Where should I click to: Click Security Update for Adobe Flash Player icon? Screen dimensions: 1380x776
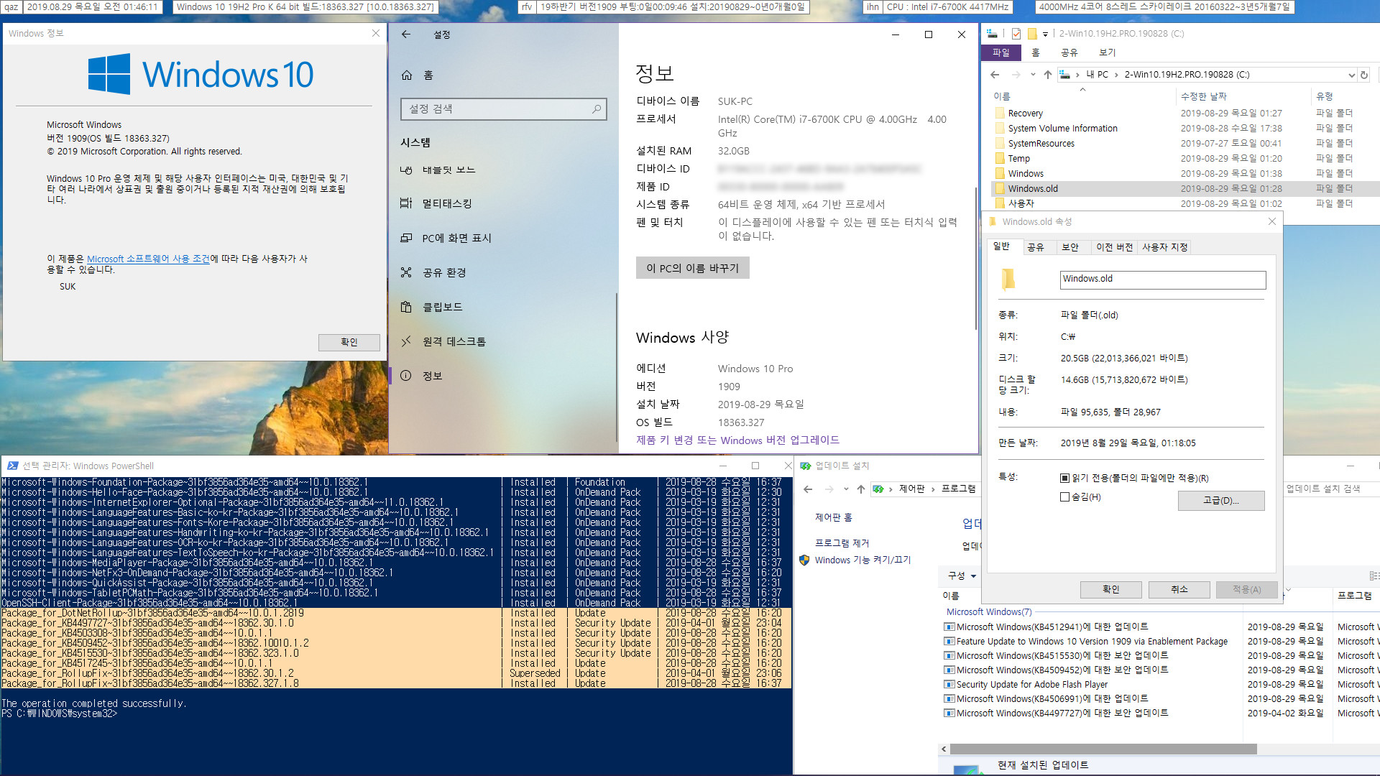tap(949, 685)
